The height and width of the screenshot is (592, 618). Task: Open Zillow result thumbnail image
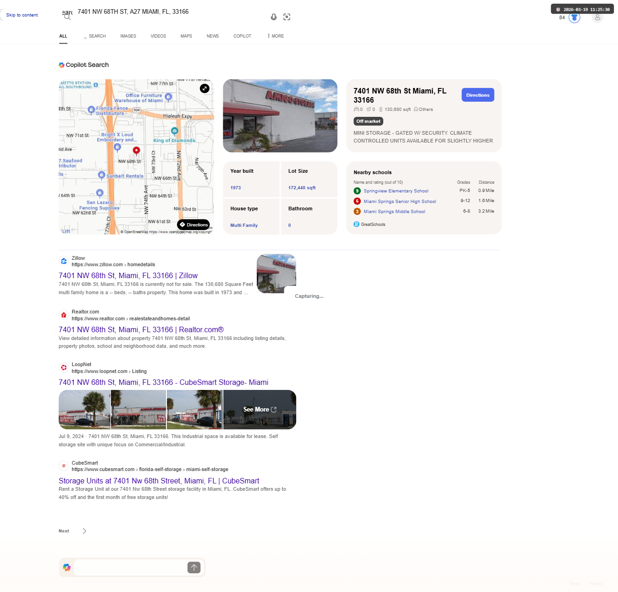pyautogui.click(x=276, y=274)
